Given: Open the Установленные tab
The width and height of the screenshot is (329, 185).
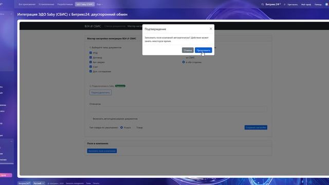Looking at the screenshot, I should pyautogui.click(x=46, y=4).
